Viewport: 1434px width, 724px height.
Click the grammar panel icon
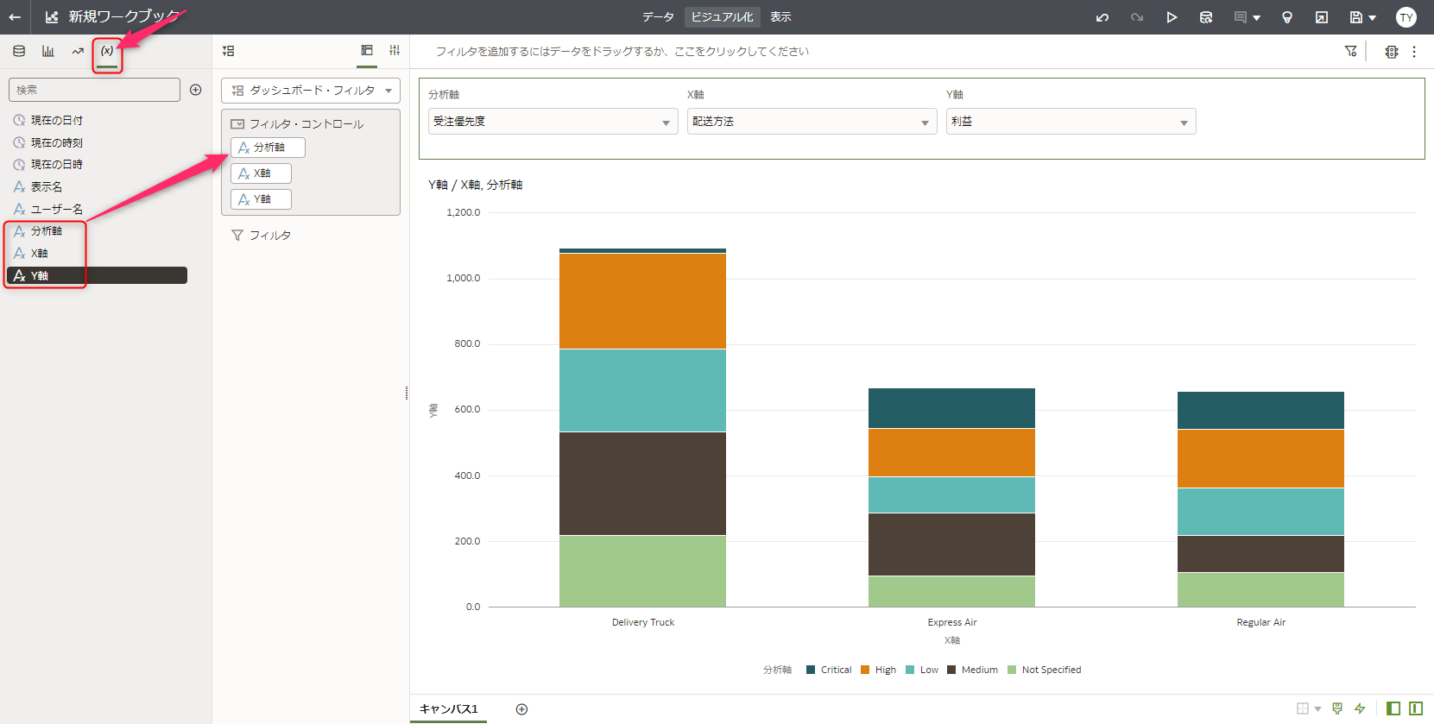coord(367,51)
